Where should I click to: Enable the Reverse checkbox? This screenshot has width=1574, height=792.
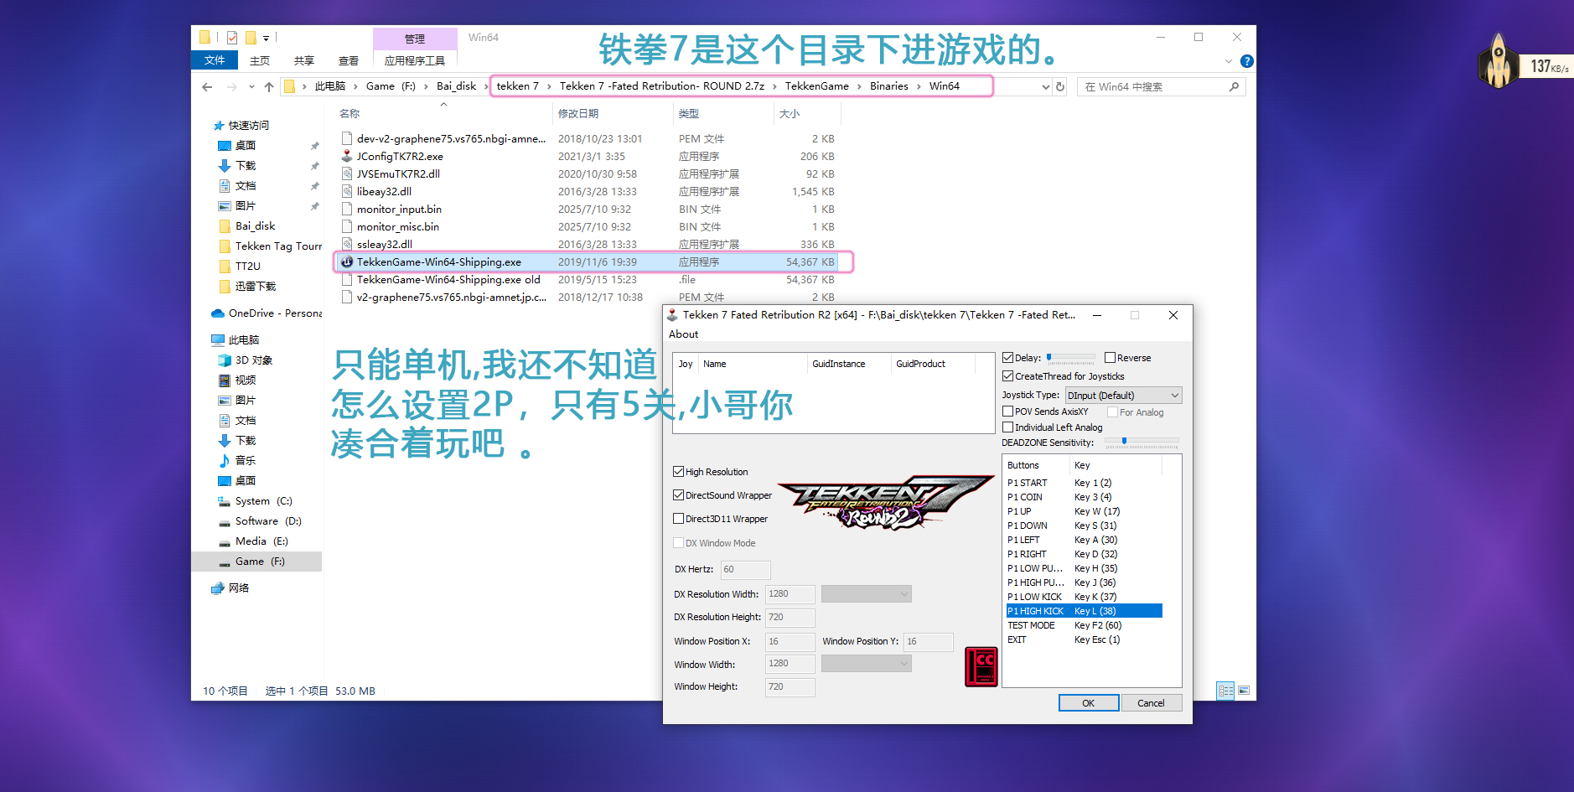tap(1110, 357)
